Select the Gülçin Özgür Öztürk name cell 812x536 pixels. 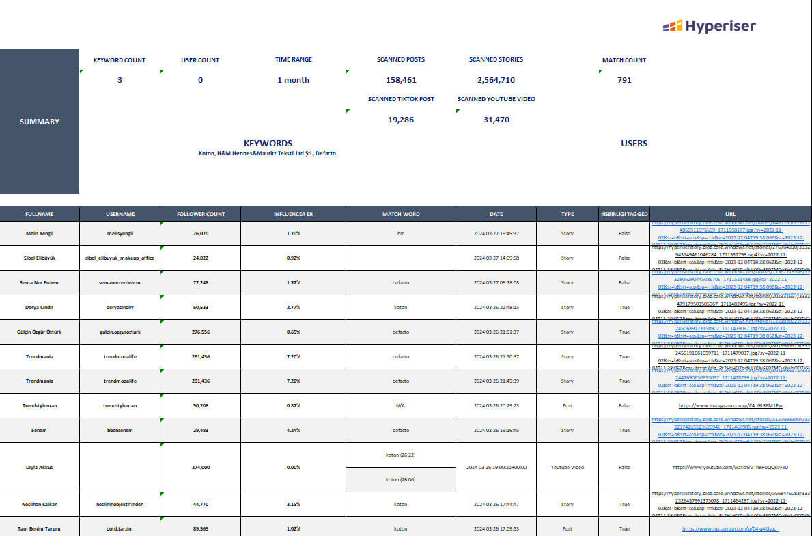(x=40, y=332)
